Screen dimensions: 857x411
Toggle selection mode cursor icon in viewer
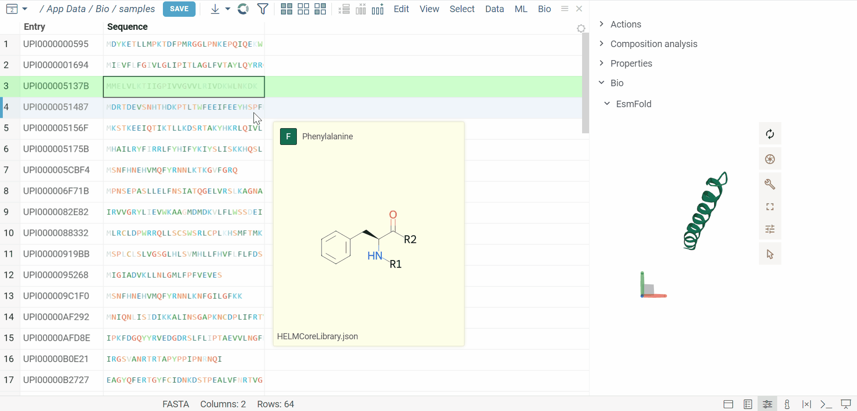point(770,254)
